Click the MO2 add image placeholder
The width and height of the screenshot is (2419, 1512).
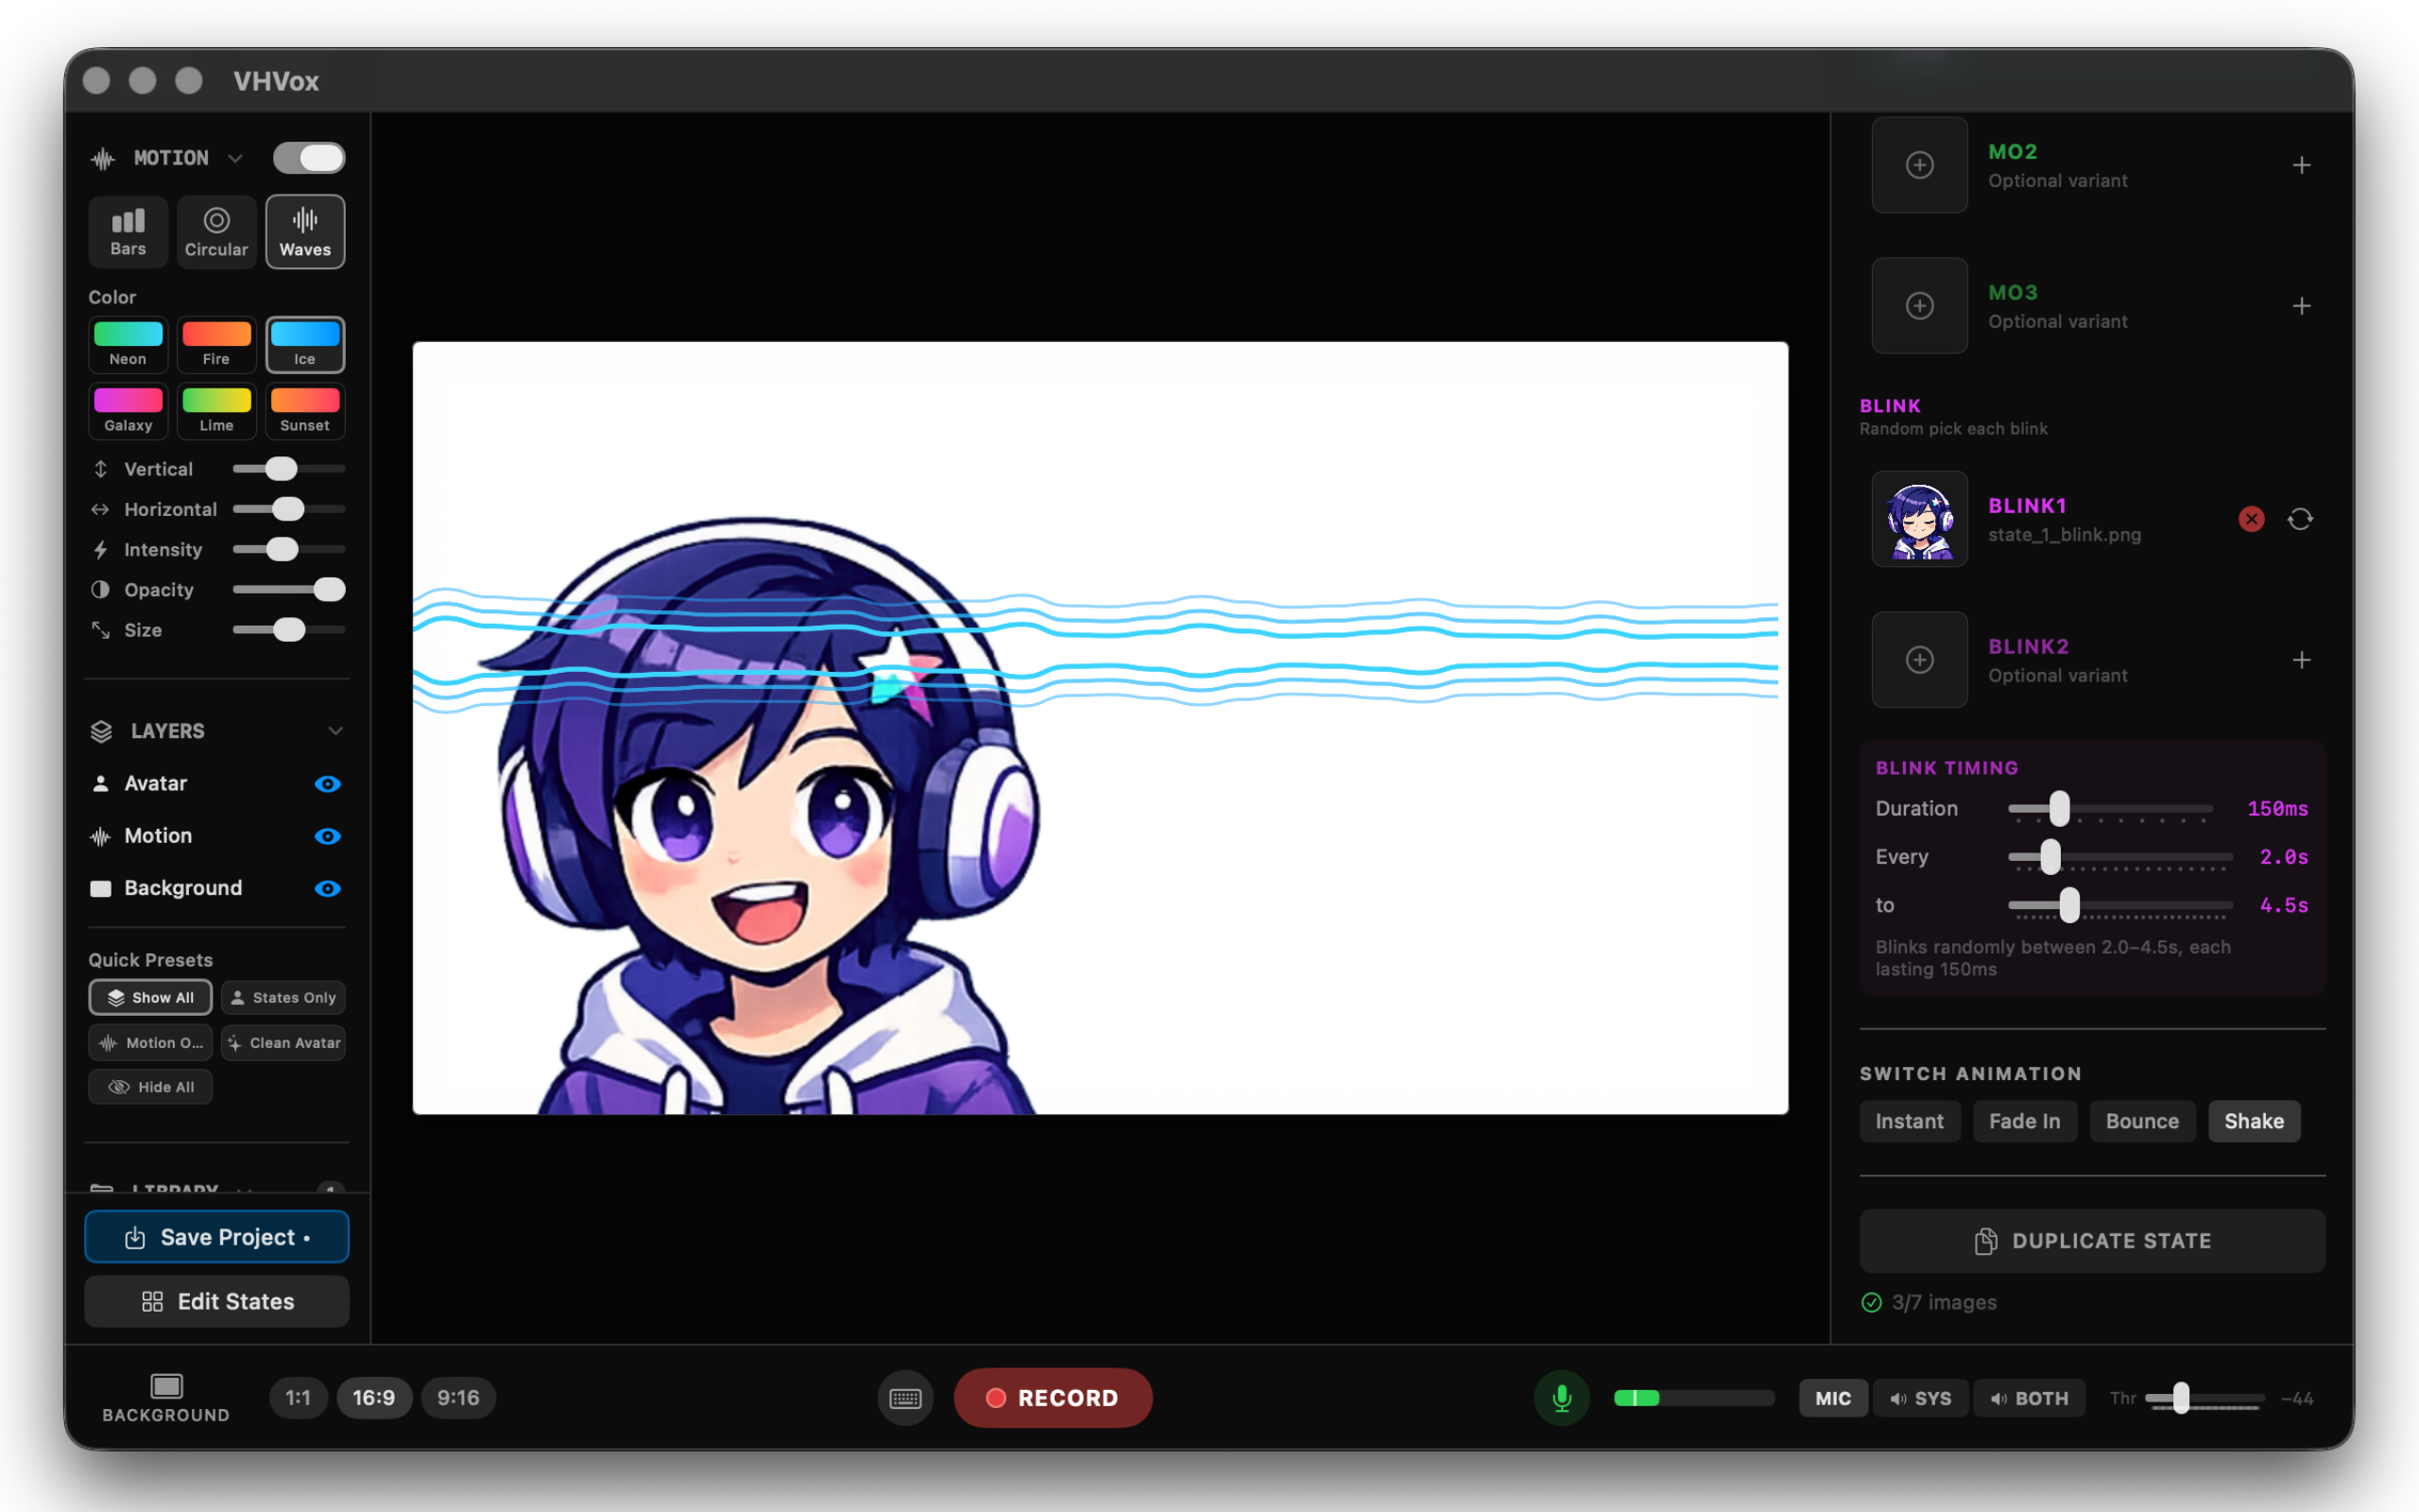tap(1919, 165)
